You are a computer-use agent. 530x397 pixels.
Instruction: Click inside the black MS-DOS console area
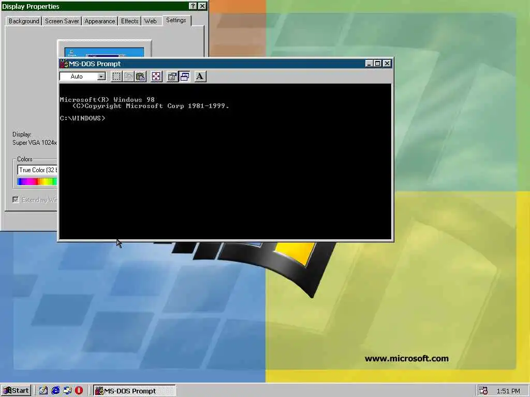[225, 161]
